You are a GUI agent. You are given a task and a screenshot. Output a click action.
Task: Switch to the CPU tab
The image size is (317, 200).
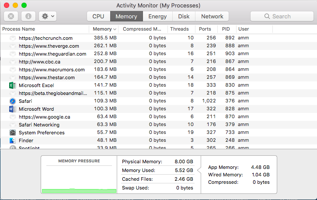(98, 16)
